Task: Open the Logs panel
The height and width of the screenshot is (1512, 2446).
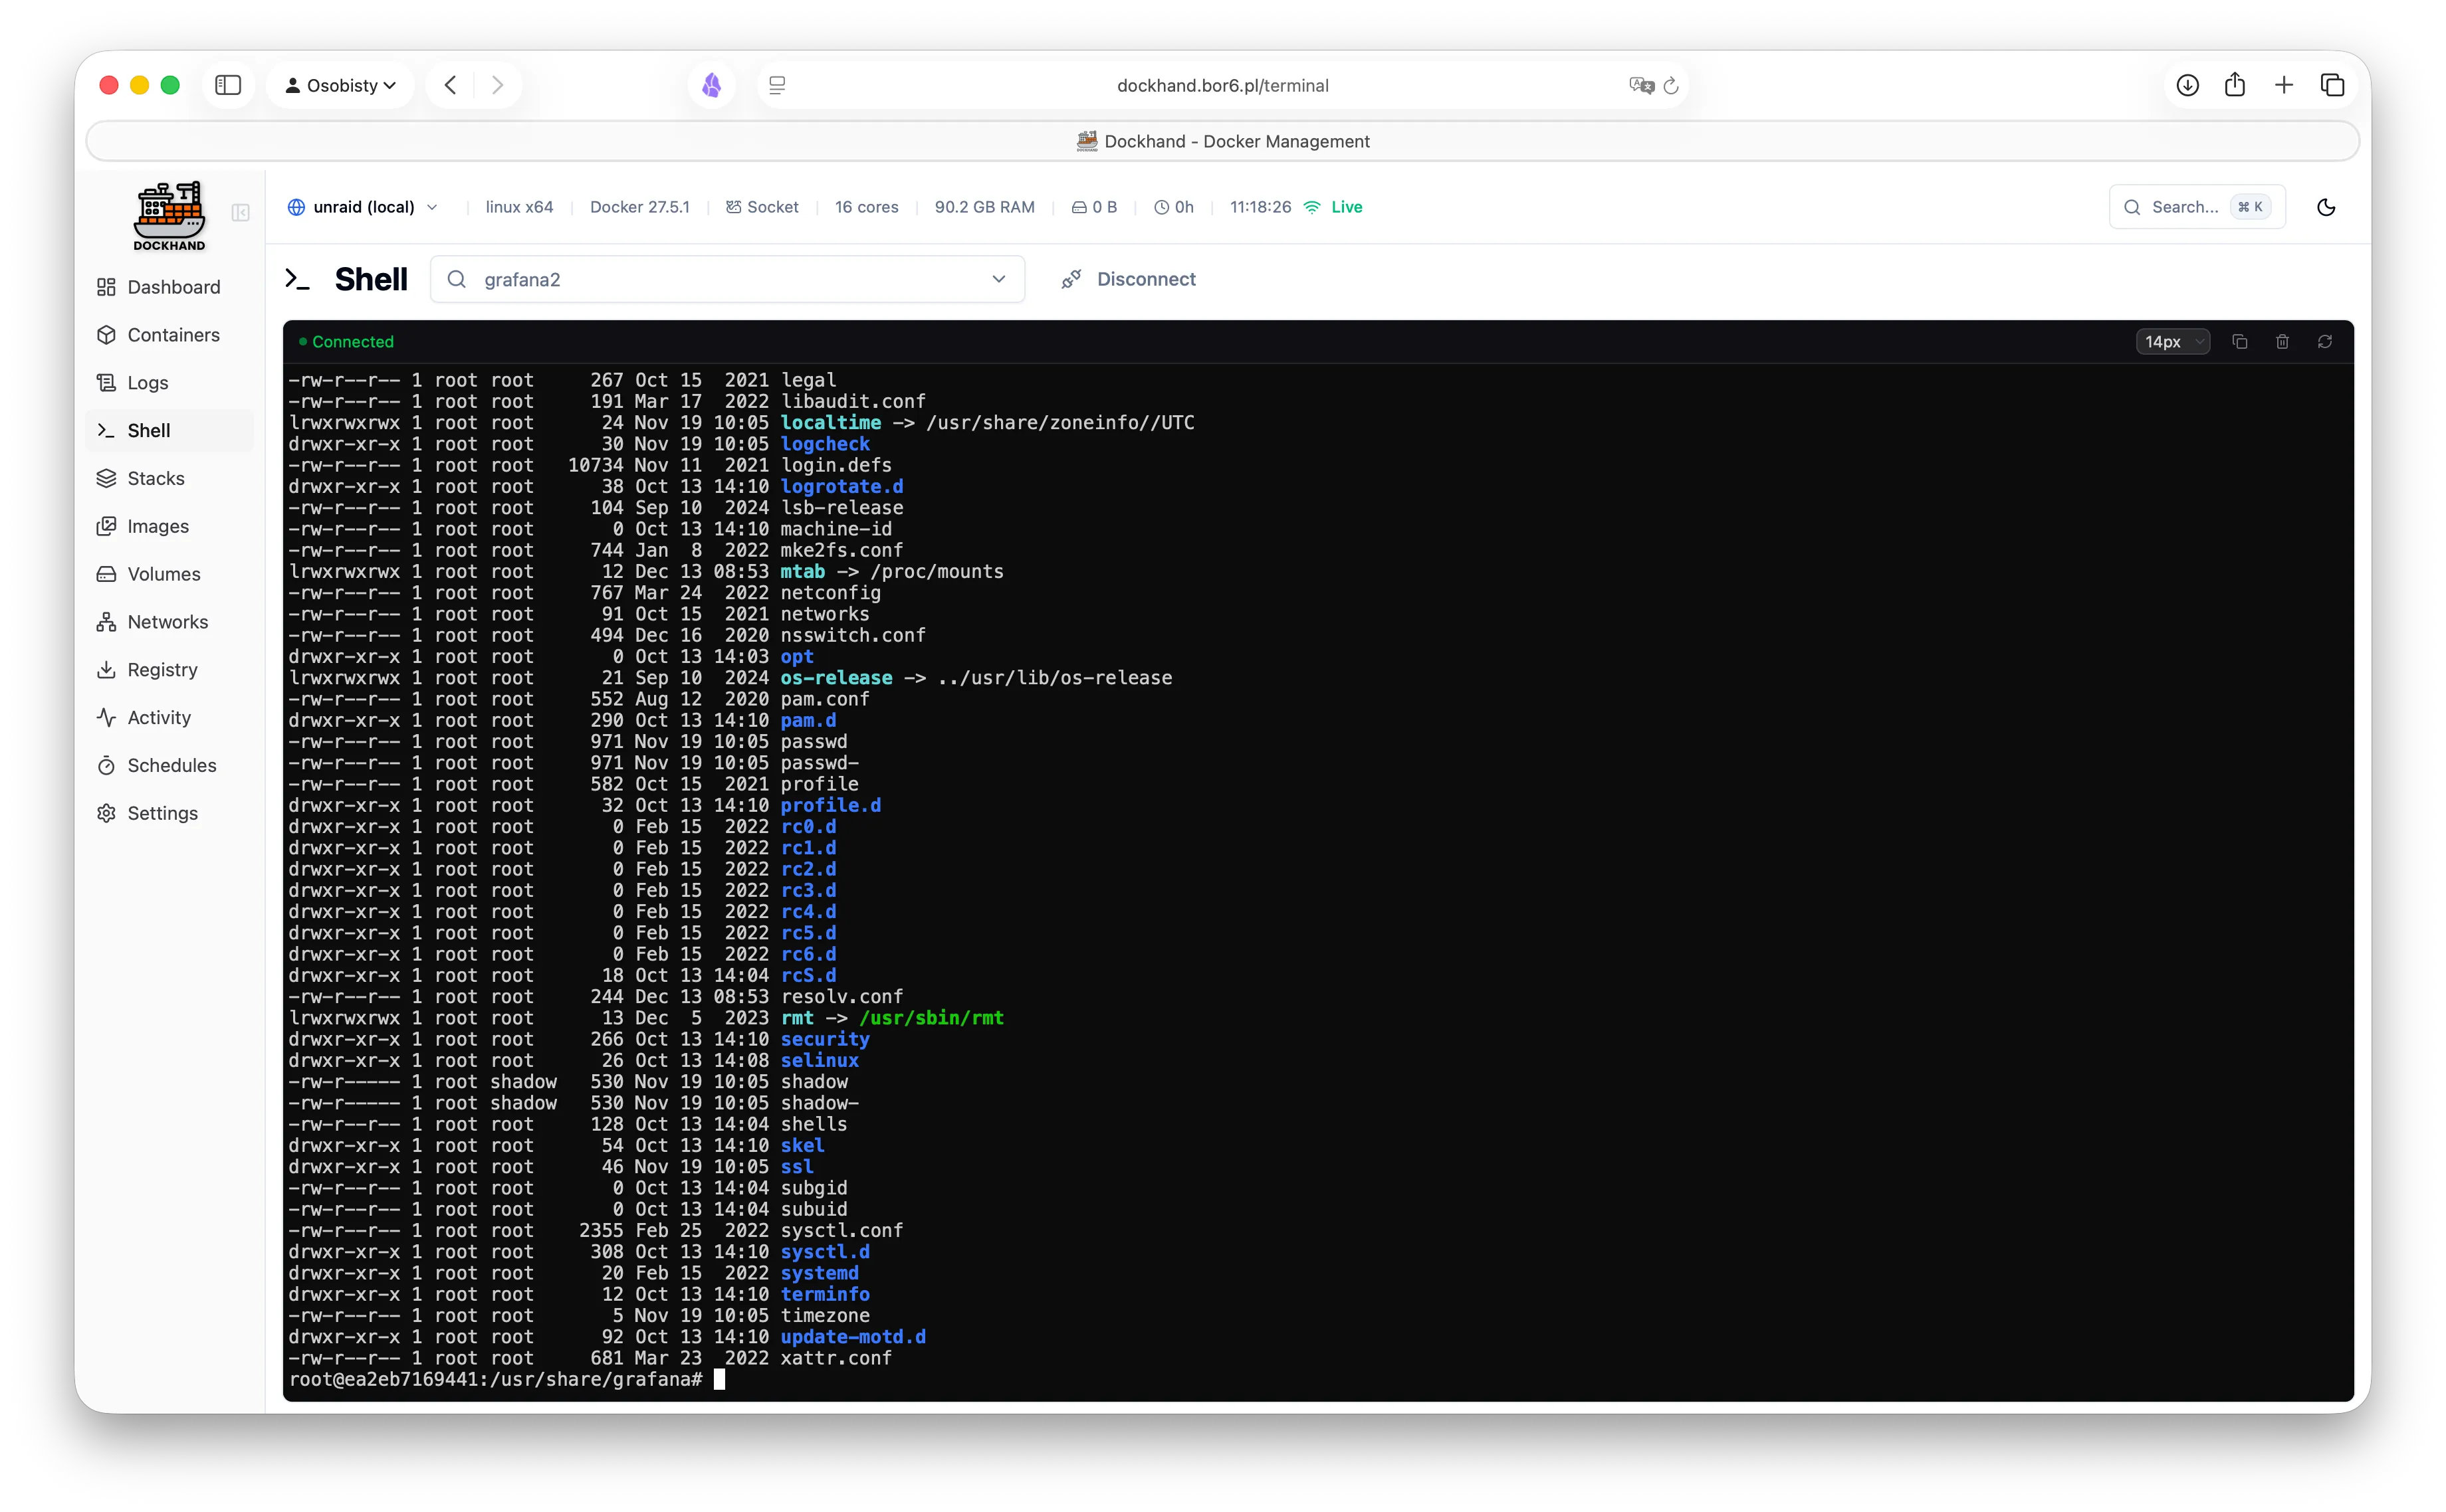Action: [148, 383]
